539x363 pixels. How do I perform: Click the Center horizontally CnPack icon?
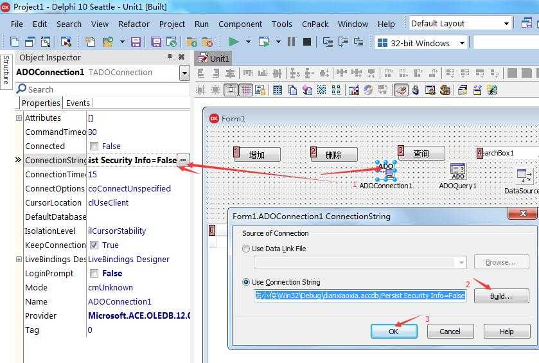coord(230,73)
